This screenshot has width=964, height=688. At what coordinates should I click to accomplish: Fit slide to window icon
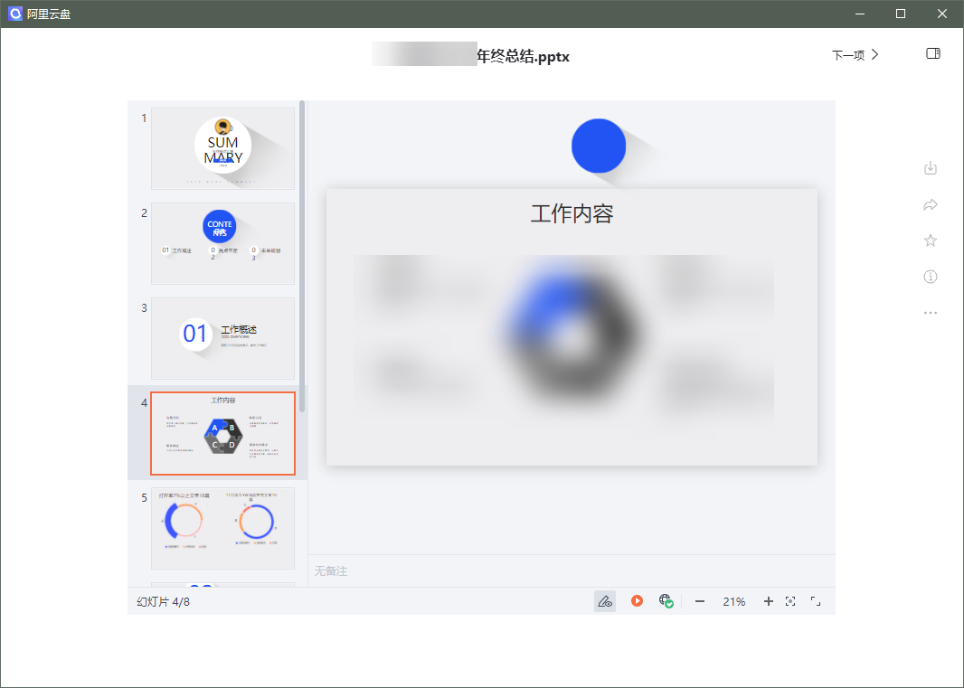pos(790,601)
